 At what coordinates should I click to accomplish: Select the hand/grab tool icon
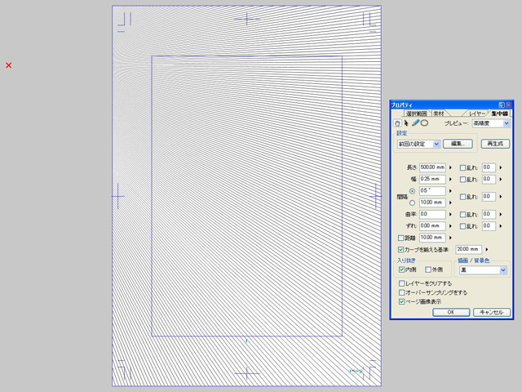(x=397, y=123)
